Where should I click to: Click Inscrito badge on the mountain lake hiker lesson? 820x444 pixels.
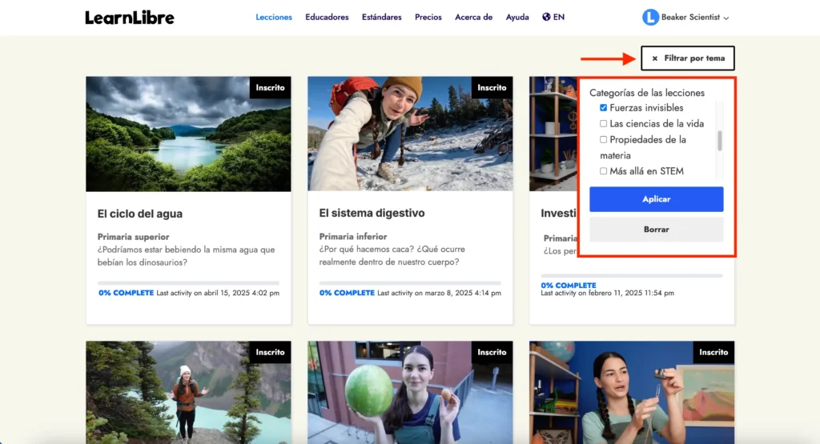(271, 352)
